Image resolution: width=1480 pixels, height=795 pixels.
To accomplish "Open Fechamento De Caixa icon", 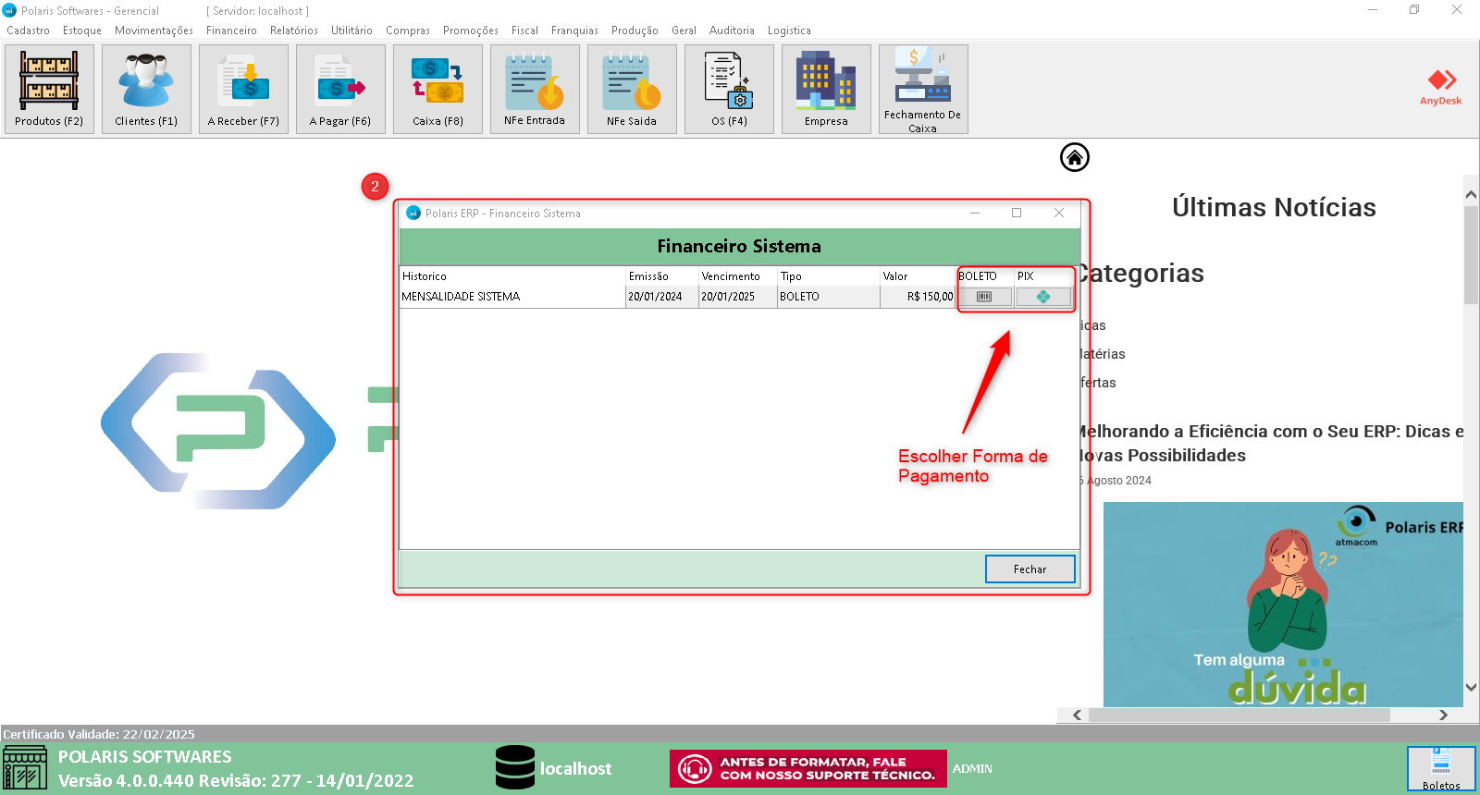I will 923,89.
